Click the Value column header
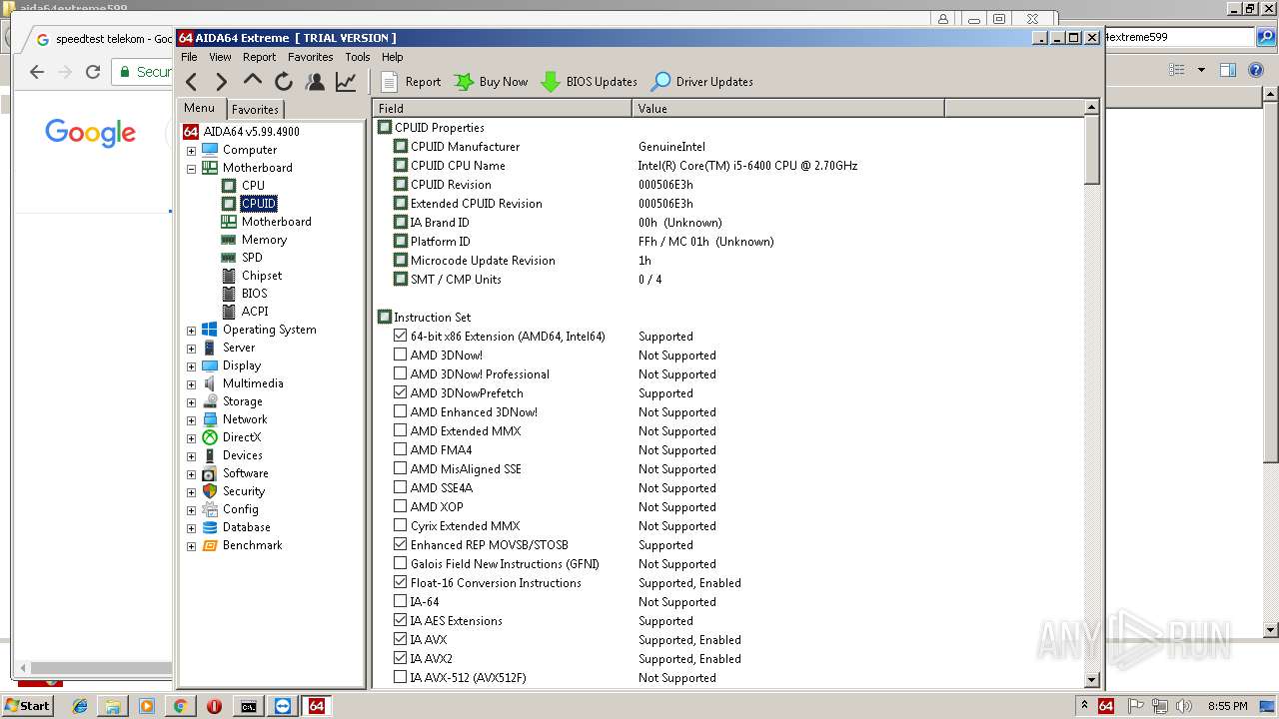 pyautogui.click(x=788, y=108)
